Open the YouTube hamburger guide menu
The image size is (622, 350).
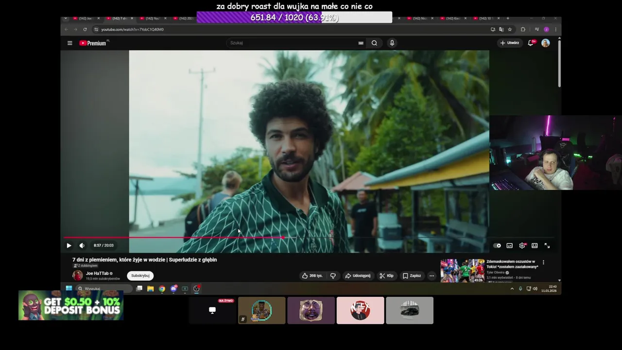70,43
